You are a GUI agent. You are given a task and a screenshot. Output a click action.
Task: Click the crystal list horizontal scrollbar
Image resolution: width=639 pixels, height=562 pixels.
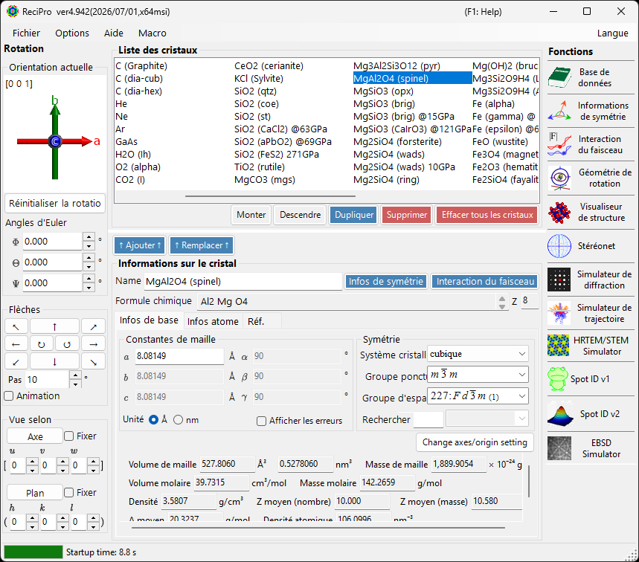[x=270, y=196]
